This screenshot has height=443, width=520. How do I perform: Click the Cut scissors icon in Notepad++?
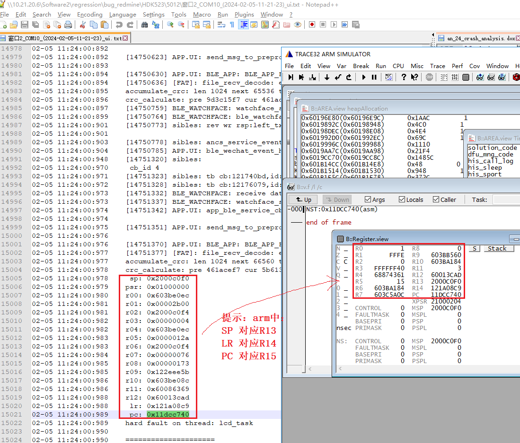click(82, 25)
